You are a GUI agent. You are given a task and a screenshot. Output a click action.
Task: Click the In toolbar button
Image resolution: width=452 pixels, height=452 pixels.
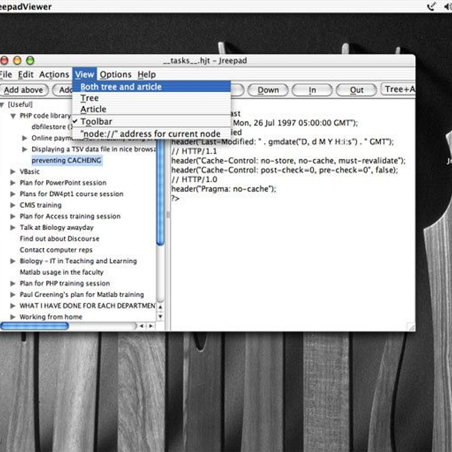coord(312,90)
